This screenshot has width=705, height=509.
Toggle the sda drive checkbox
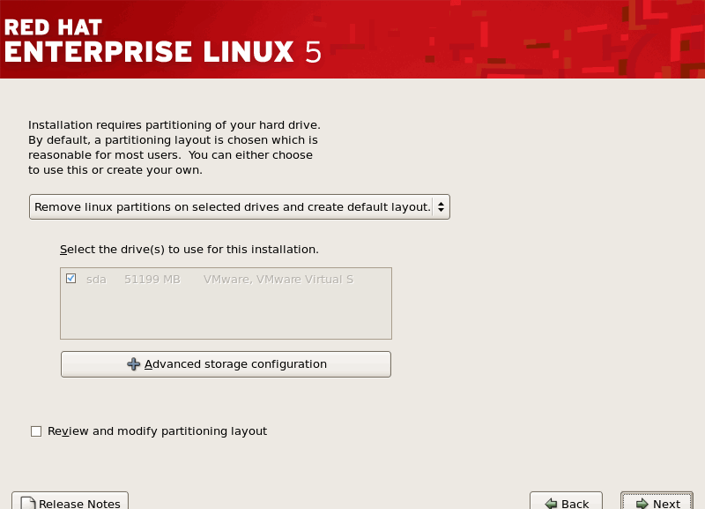pos(71,279)
